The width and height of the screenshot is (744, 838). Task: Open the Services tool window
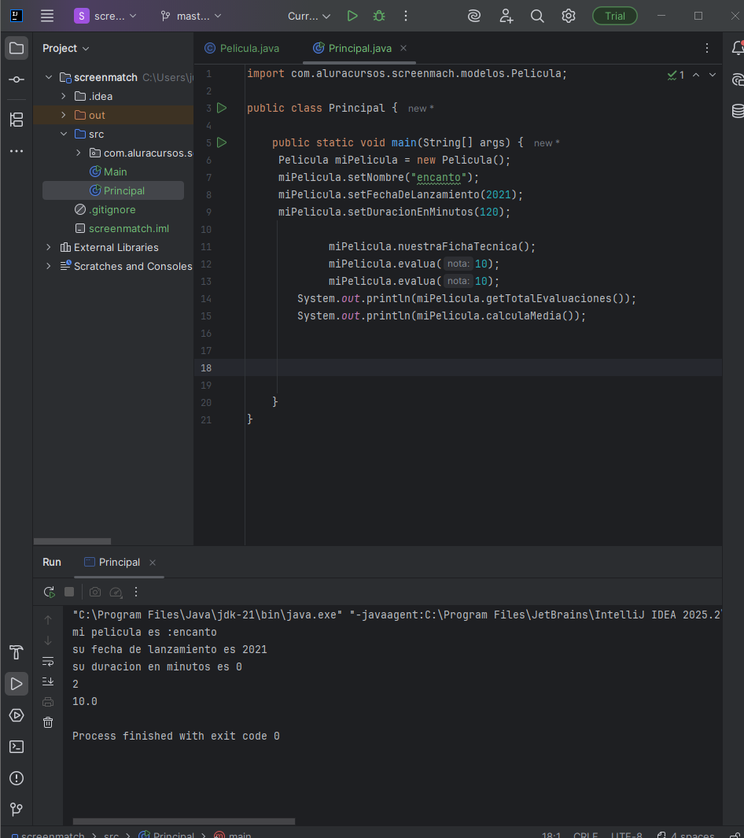click(x=17, y=715)
